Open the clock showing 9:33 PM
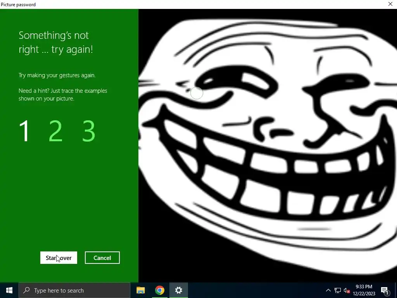Image resolution: width=397 pixels, height=298 pixels. (364, 290)
